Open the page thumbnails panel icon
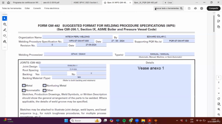222x124 pixels. click(219, 27)
